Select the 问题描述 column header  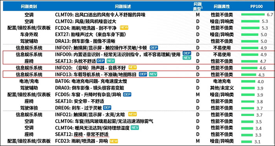pos(123,7)
